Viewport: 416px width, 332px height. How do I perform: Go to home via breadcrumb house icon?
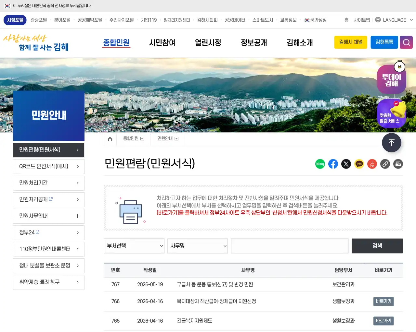[x=110, y=139]
